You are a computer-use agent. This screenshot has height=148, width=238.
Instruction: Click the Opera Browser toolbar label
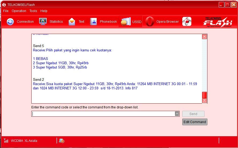pos(168,21)
